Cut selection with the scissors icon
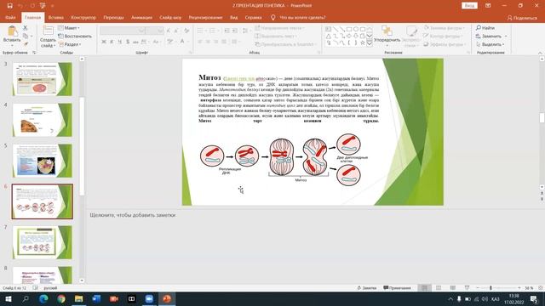This screenshot has height=306, width=545. pyautogui.click(x=26, y=28)
